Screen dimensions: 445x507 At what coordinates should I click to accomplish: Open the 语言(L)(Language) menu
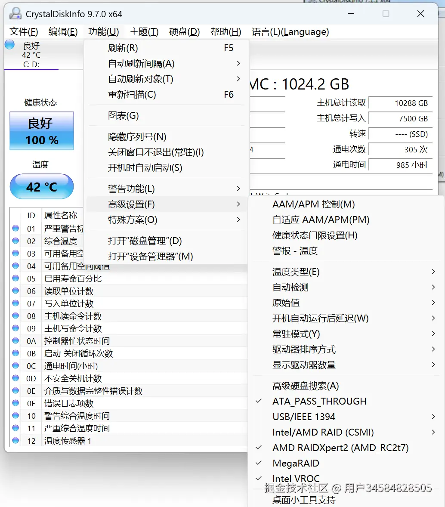click(290, 32)
